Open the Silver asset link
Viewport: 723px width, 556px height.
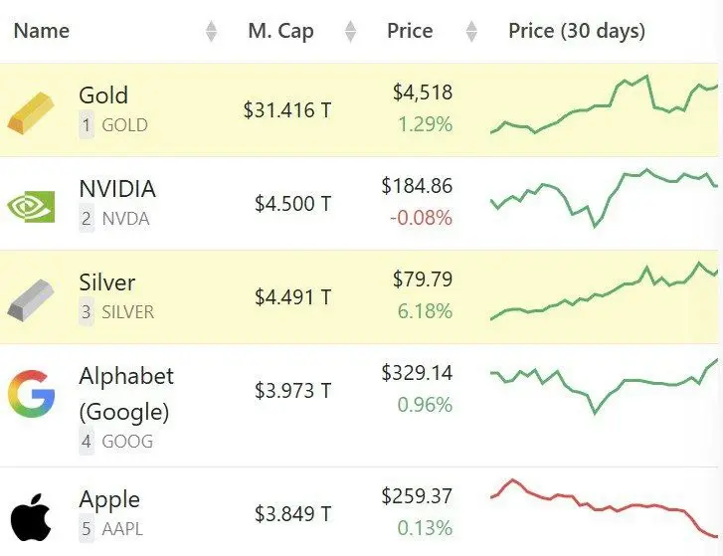[x=106, y=282]
